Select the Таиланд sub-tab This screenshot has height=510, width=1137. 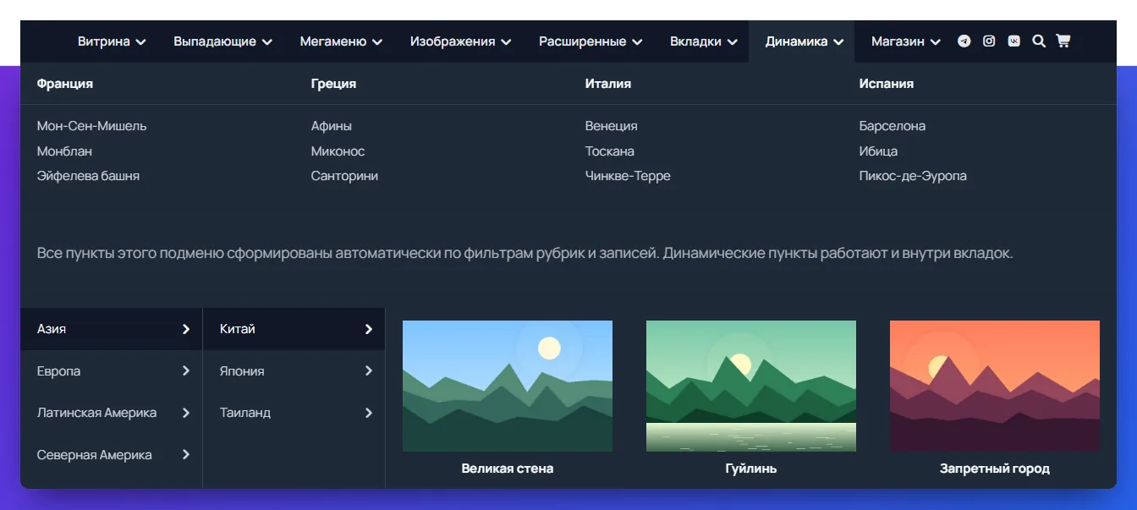point(294,413)
